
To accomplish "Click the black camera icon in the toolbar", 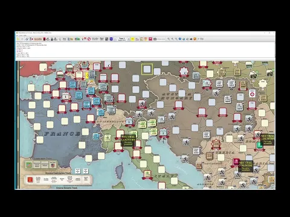I will coord(191,39).
